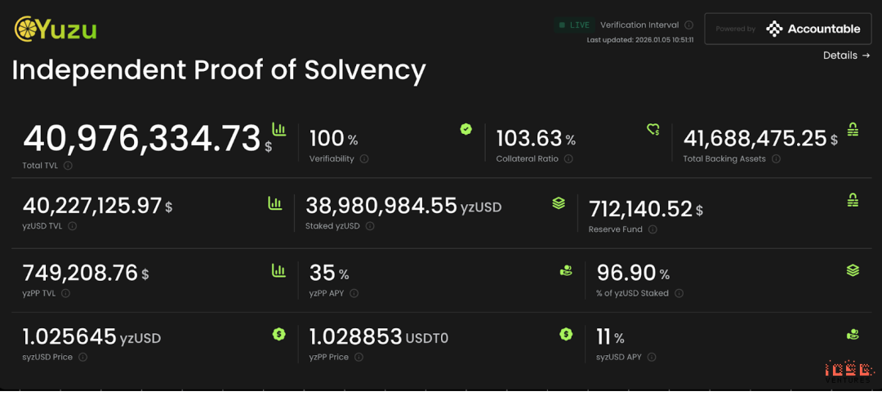The width and height of the screenshot is (882, 396).
Task: Click the green heart icon for Collateral Ratio
Action: pos(653,129)
